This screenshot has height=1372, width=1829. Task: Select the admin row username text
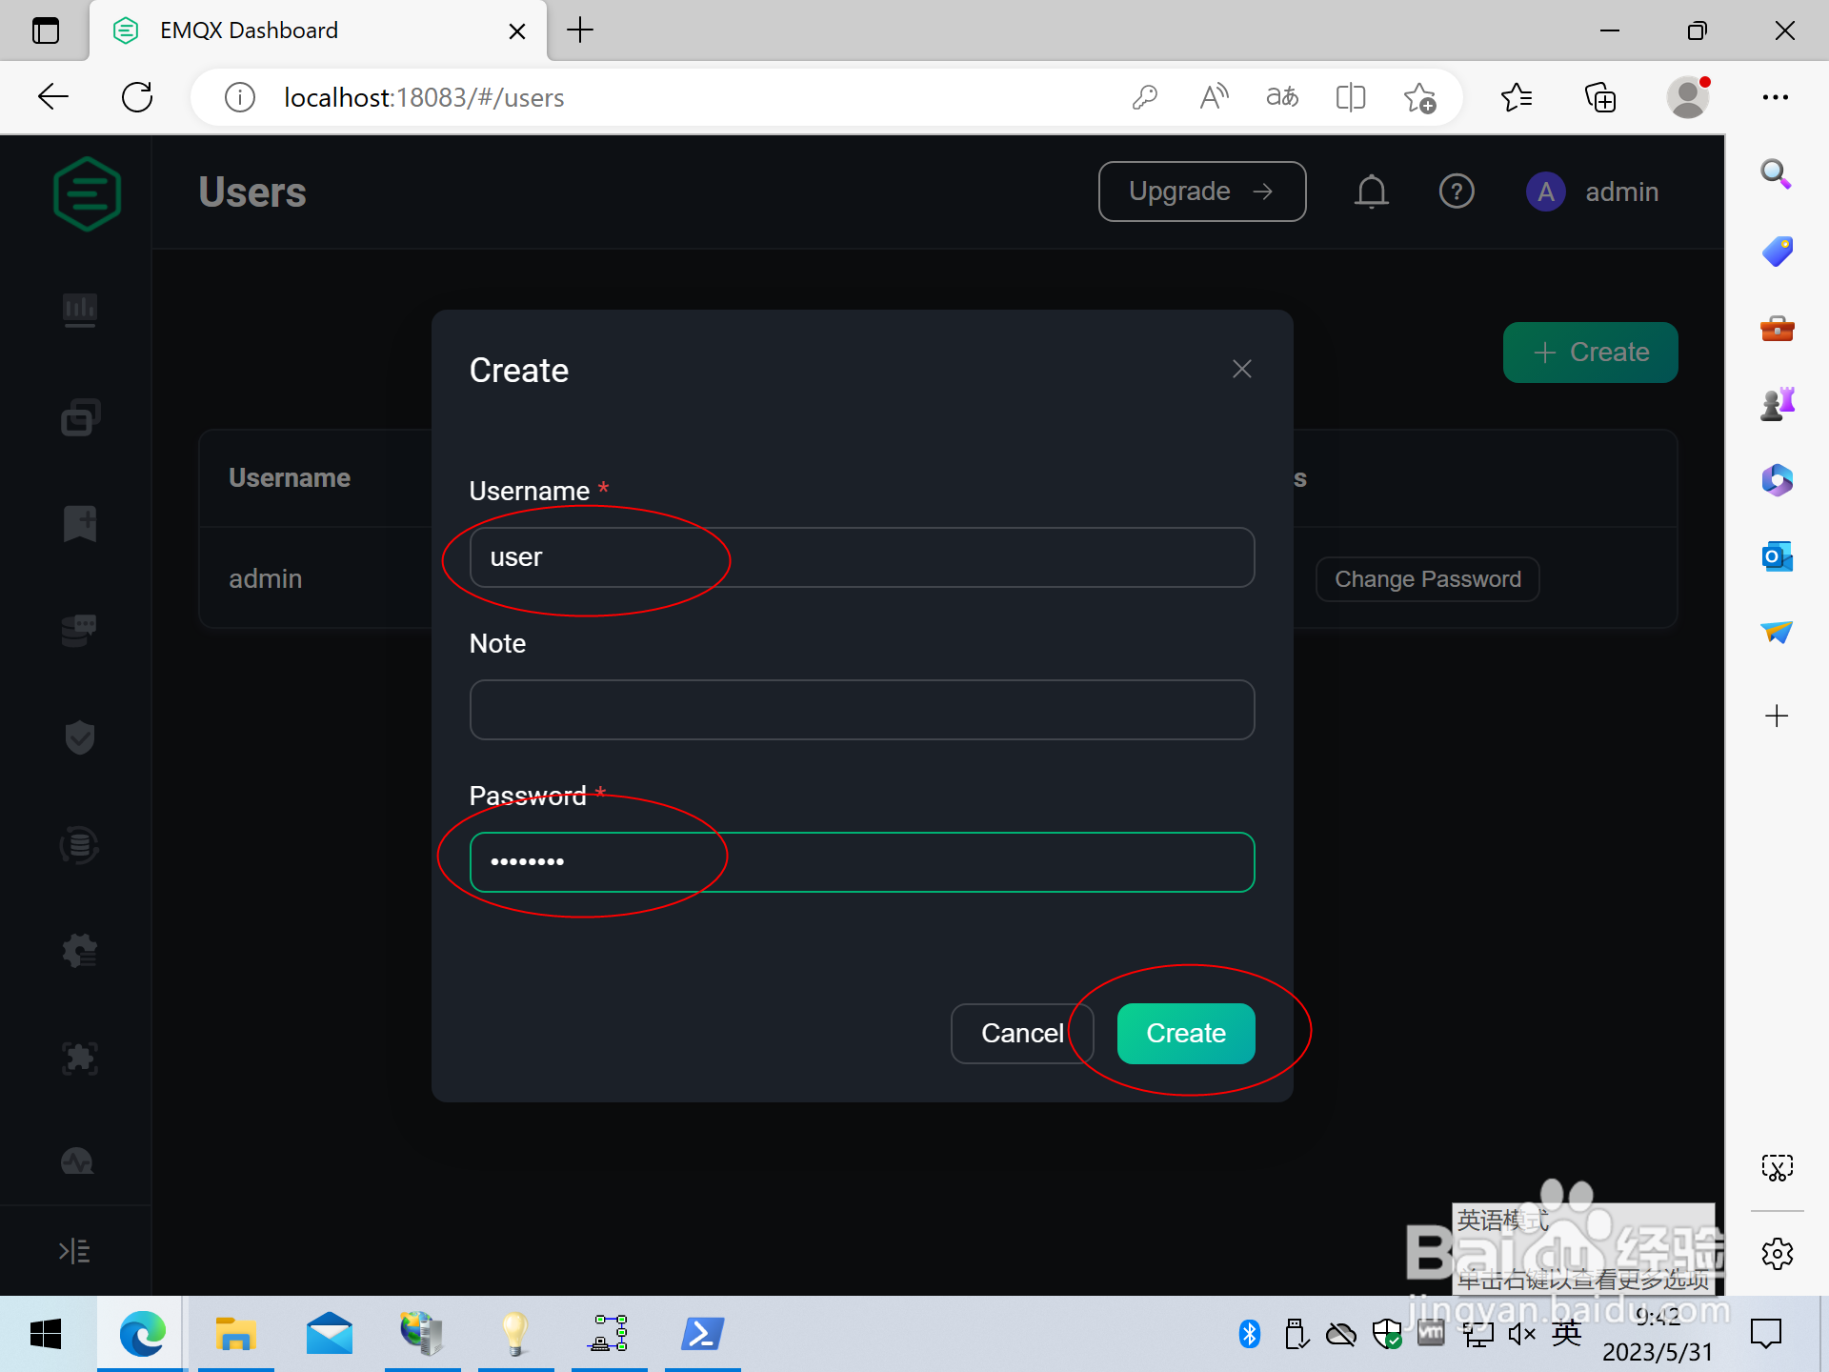pyautogui.click(x=266, y=578)
